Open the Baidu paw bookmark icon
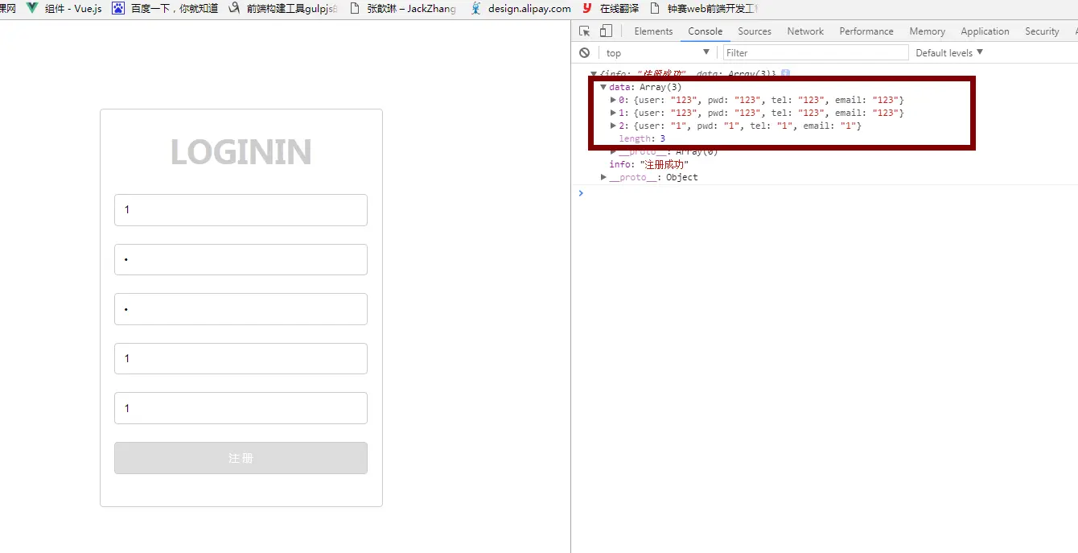1078x553 pixels. point(118,9)
